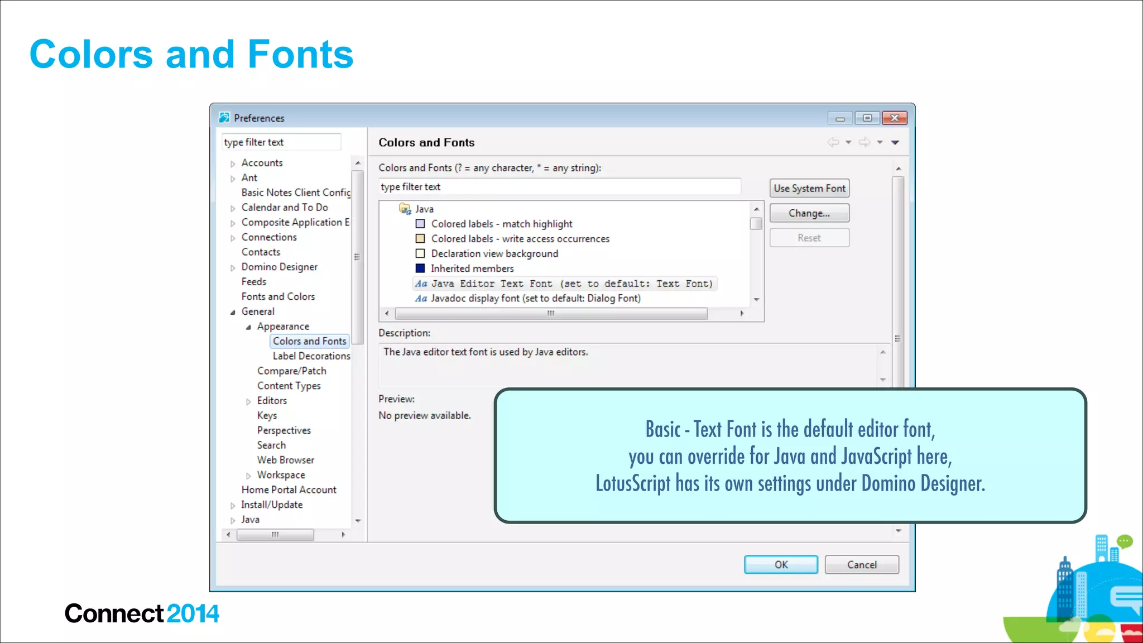Click the Preferences window title icon
Screen dimensions: 1143x643
point(224,117)
